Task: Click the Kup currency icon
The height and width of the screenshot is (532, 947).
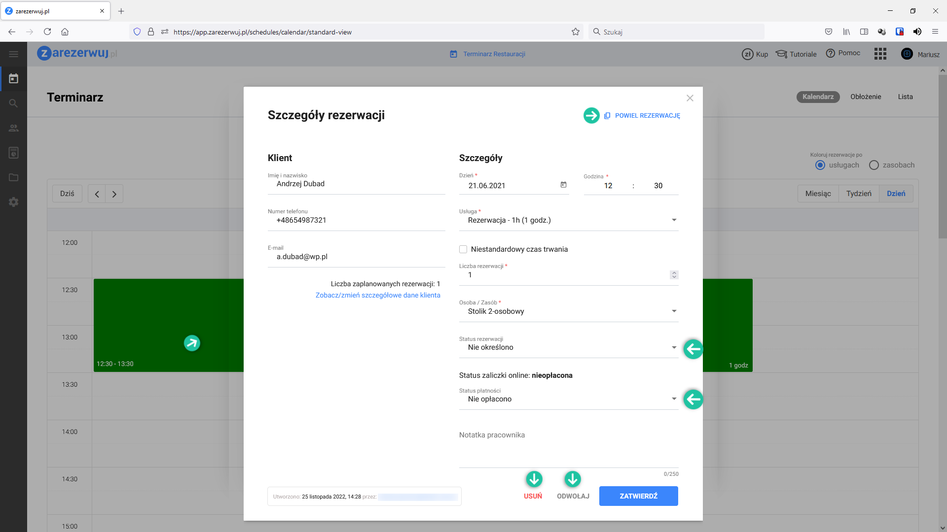Action: tap(747, 54)
